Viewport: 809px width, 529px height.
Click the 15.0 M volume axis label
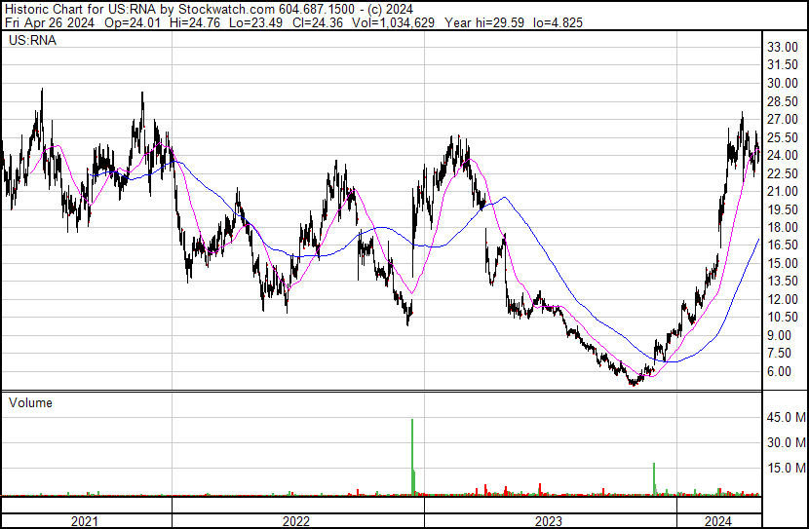point(787,468)
